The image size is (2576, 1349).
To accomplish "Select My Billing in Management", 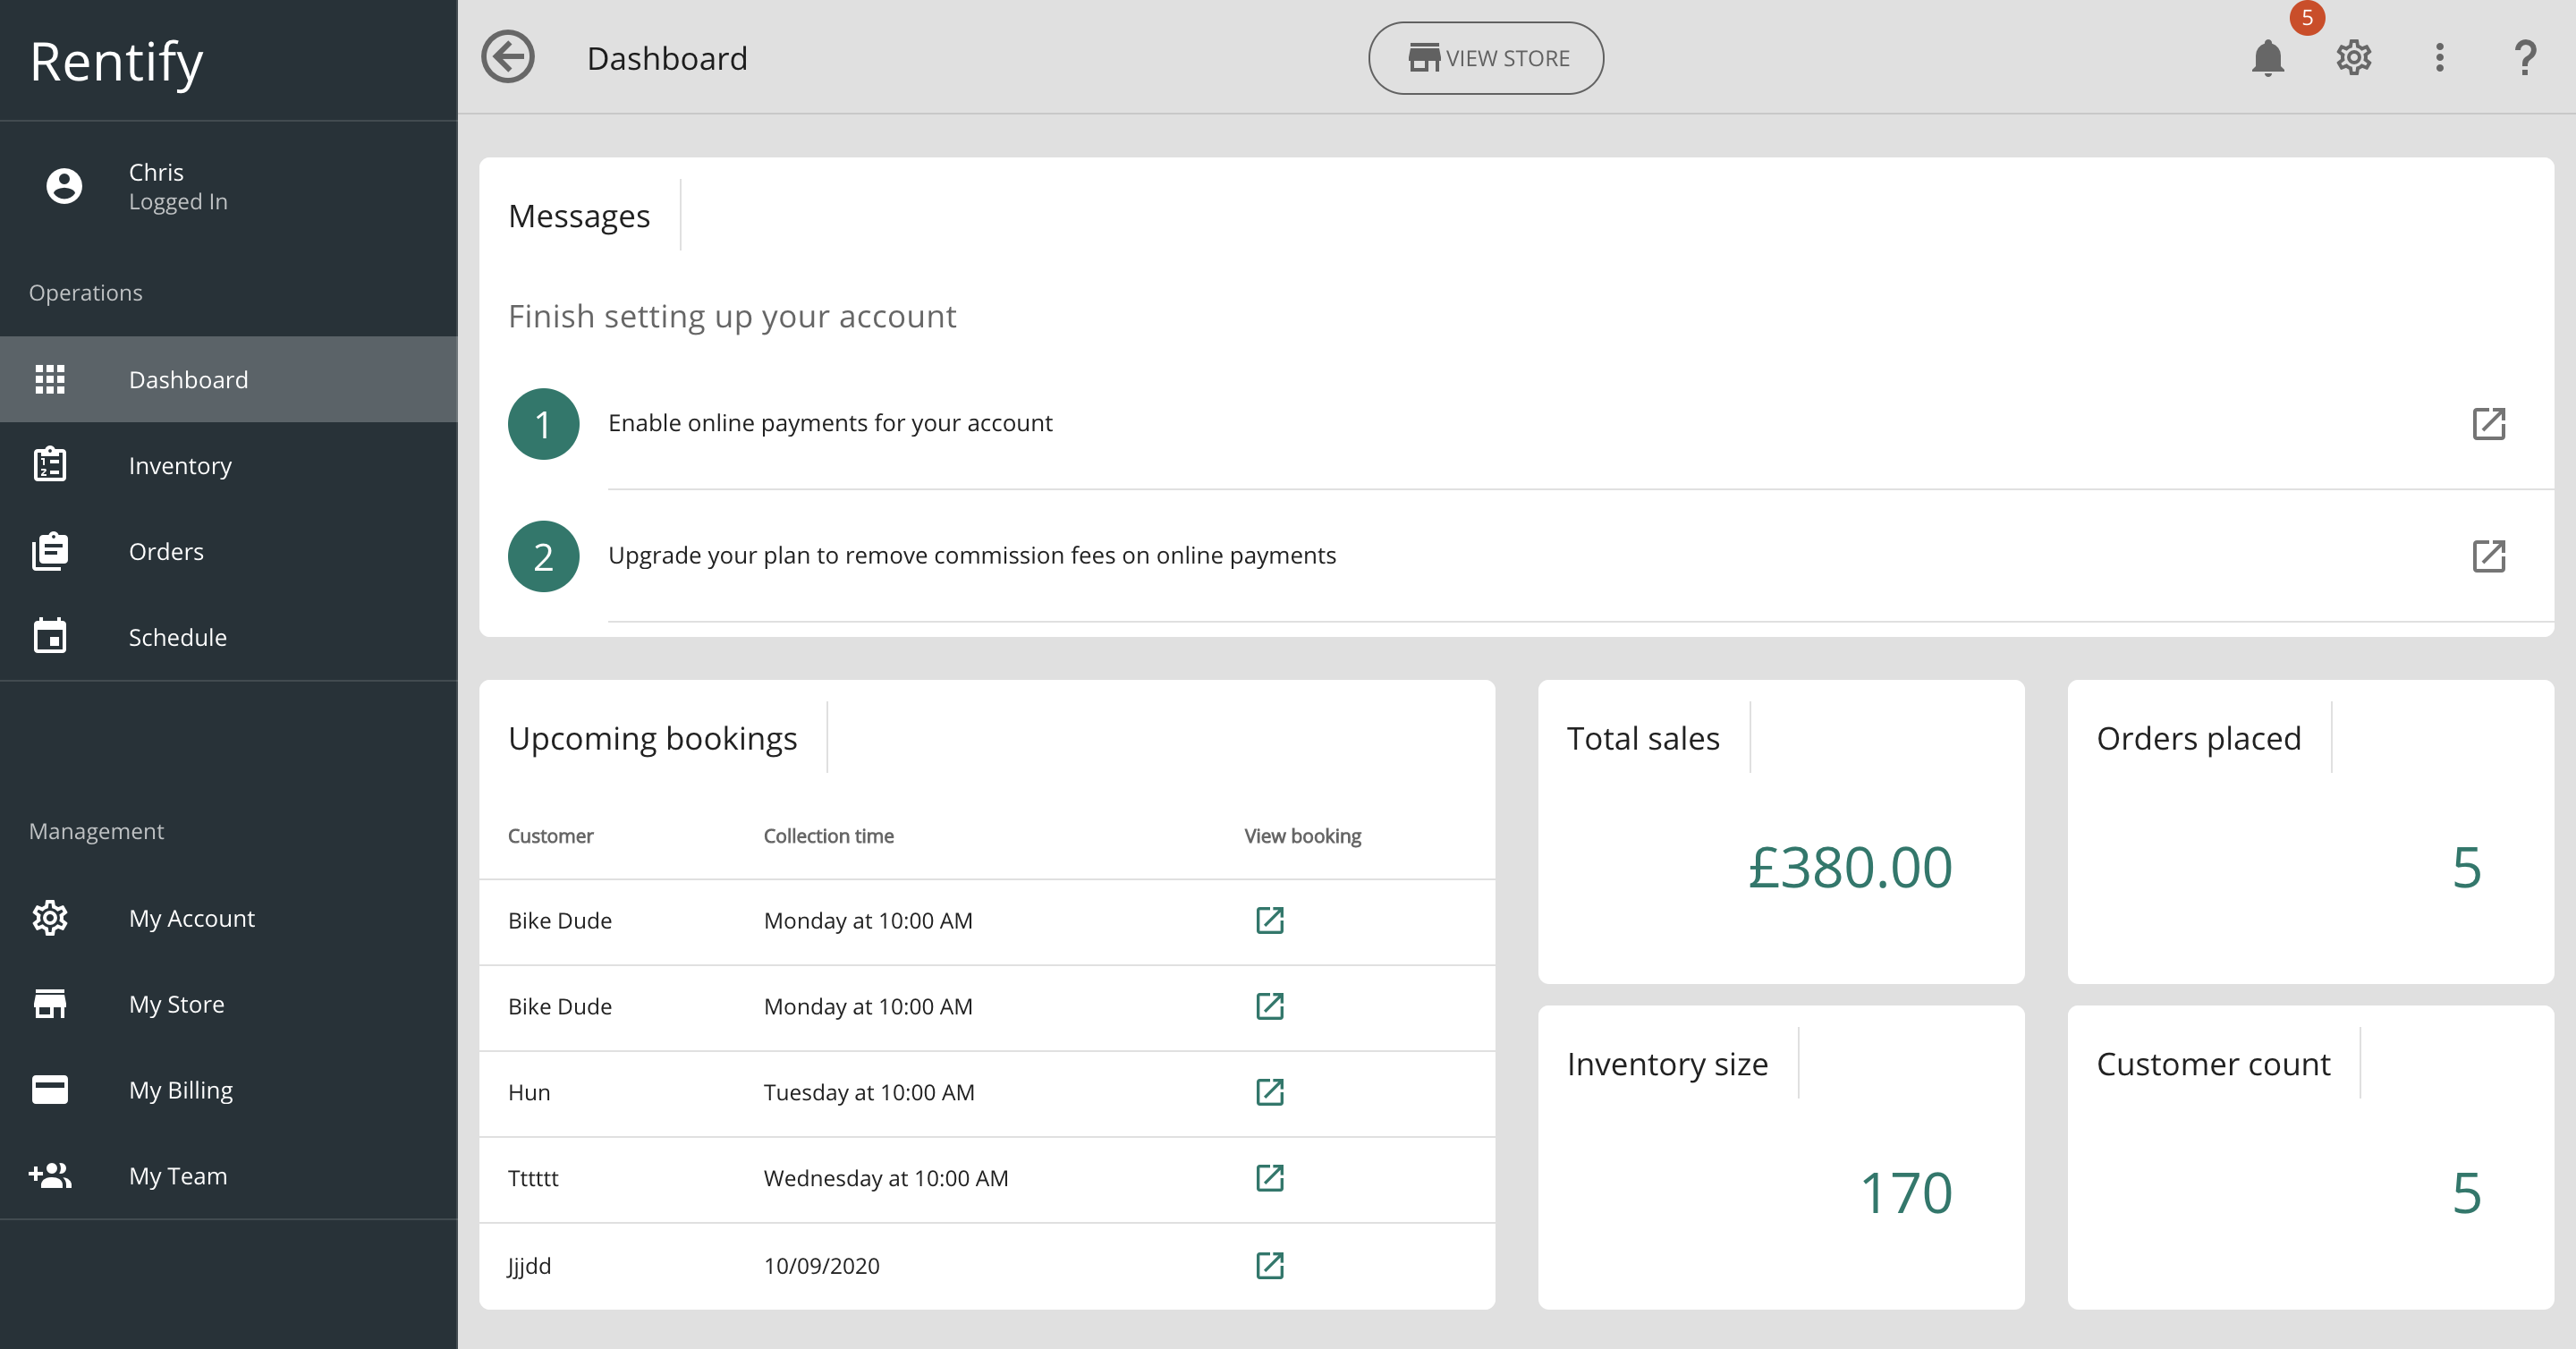I will [x=180, y=1090].
